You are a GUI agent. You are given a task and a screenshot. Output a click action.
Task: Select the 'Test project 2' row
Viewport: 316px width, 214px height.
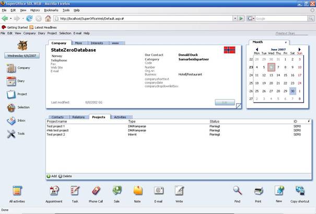pos(179,134)
